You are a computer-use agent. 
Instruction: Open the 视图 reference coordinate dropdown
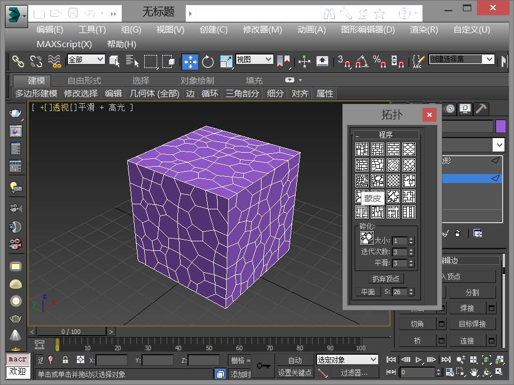[254, 59]
